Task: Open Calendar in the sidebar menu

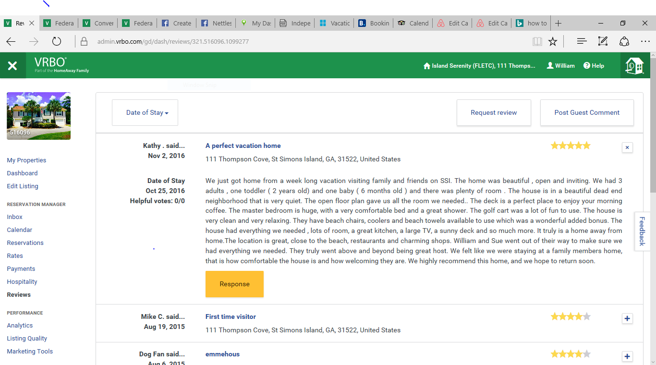Action: click(x=20, y=230)
